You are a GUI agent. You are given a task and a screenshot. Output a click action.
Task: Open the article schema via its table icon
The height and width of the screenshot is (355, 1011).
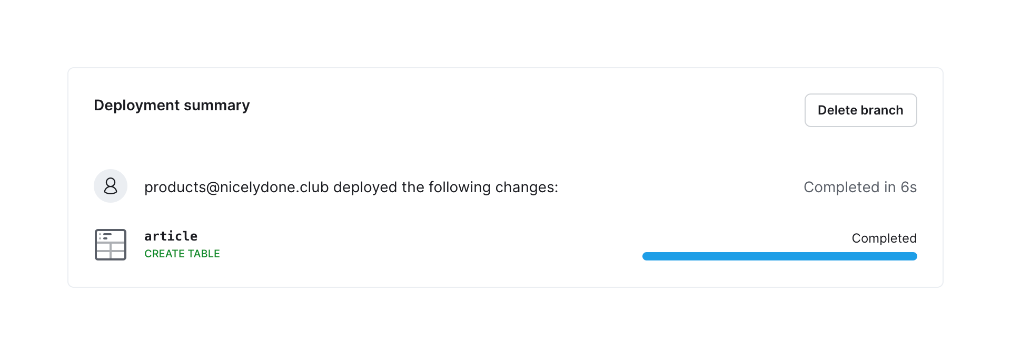coord(111,245)
